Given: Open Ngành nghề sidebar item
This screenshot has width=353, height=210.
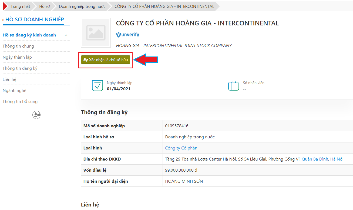Looking at the screenshot, I should click(x=15, y=91).
